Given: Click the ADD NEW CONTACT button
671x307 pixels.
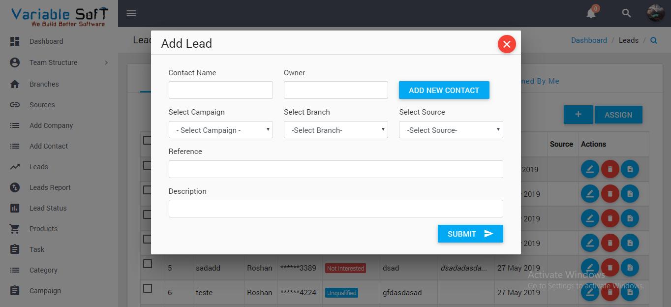Looking at the screenshot, I should (444, 90).
